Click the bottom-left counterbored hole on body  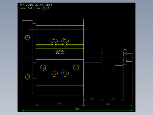tap(54, 73)
